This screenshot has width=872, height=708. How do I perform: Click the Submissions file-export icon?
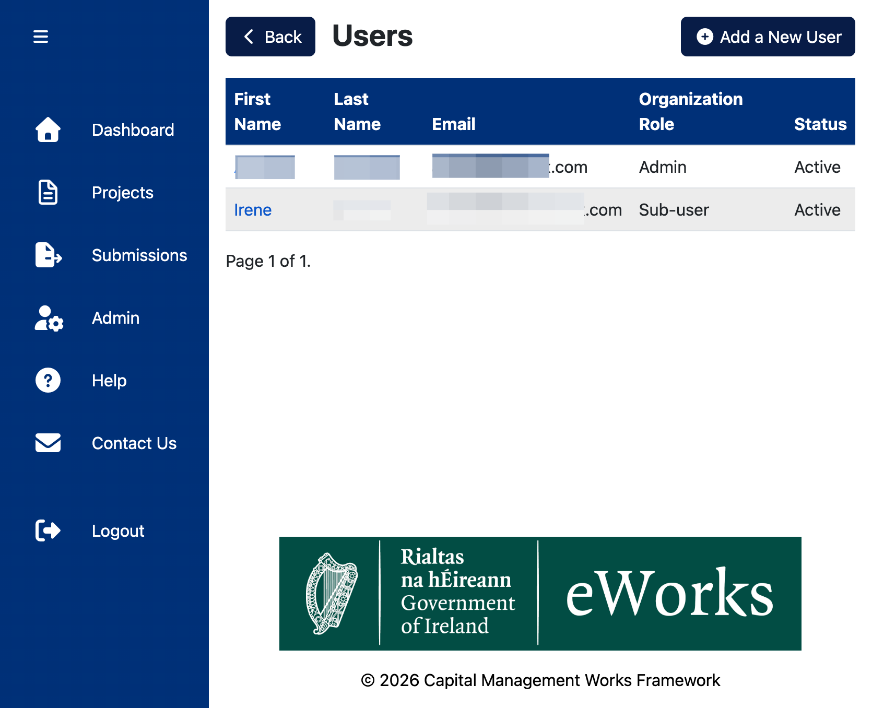click(x=49, y=255)
